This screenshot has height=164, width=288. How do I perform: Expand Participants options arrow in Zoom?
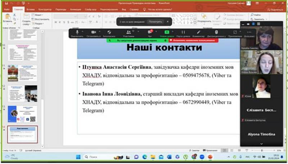[138, 31]
